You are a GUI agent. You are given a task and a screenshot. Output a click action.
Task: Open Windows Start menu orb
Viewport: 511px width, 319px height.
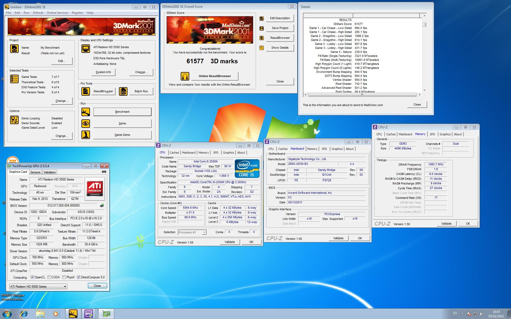(7, 314)
